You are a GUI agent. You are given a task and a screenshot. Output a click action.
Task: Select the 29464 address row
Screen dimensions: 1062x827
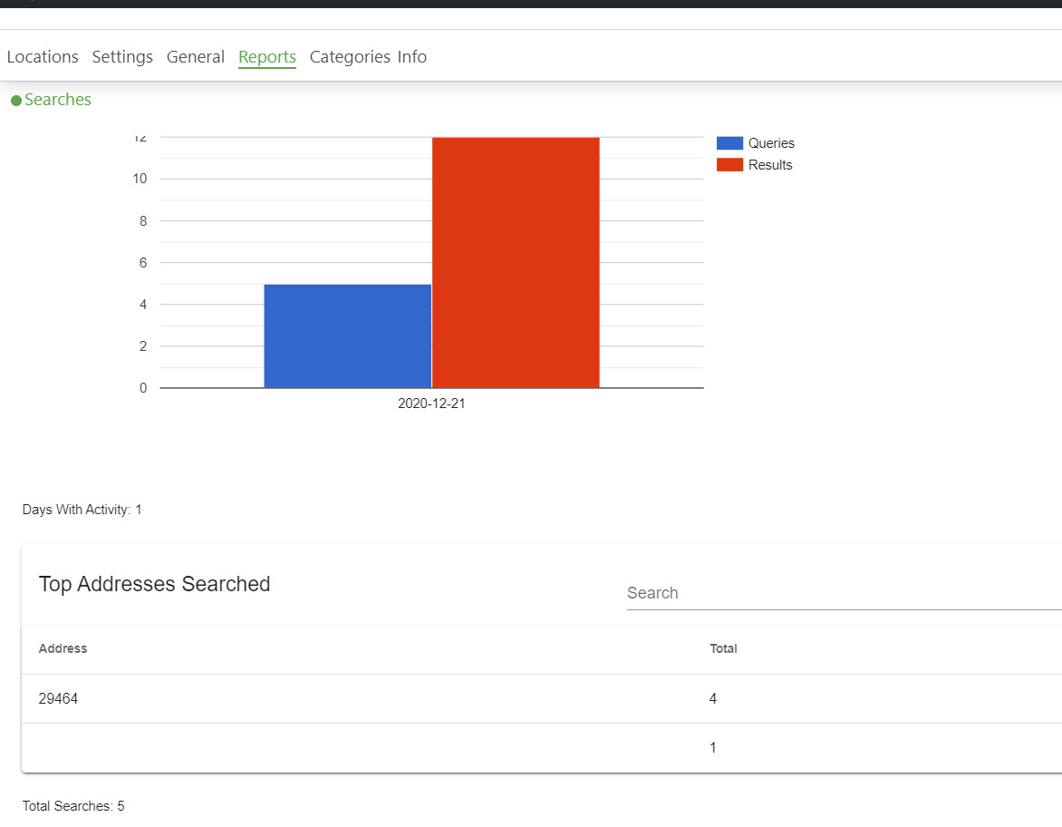542,699
